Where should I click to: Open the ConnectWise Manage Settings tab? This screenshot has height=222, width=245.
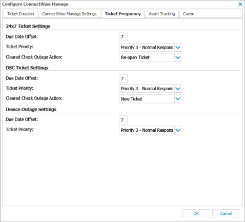coord(69,14)
